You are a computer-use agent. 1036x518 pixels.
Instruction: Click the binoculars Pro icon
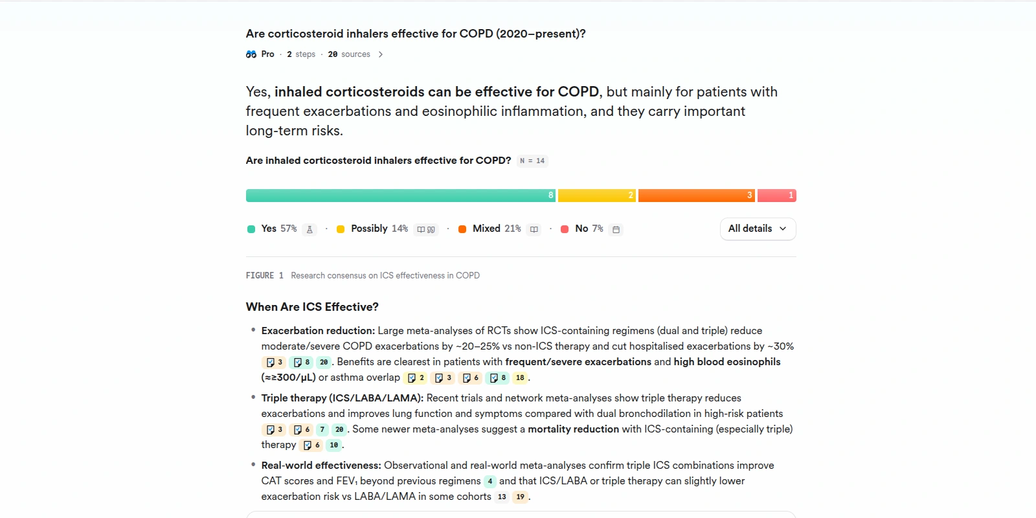[x=251, y=54]
